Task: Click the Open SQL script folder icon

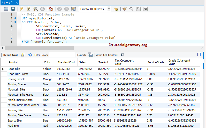Action: click(x=6, y=9)
